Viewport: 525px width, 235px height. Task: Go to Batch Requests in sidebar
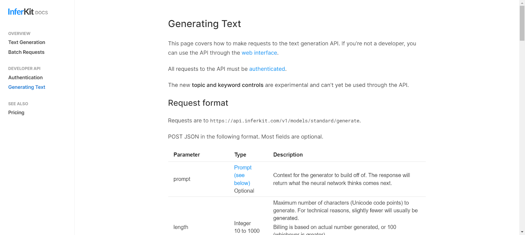[x=26, y=52]
